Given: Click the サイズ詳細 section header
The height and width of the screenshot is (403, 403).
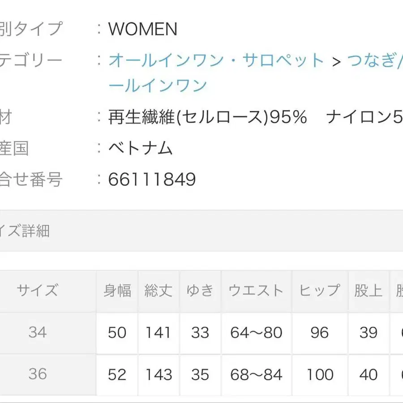Looking at the screenshot, I should pos(25,232).
